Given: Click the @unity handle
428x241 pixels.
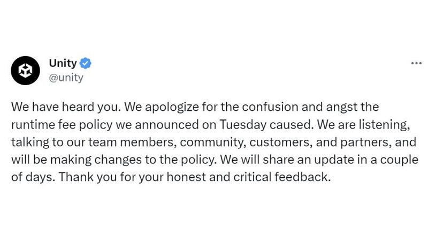Looking at the screenshot, I should 66,78.
